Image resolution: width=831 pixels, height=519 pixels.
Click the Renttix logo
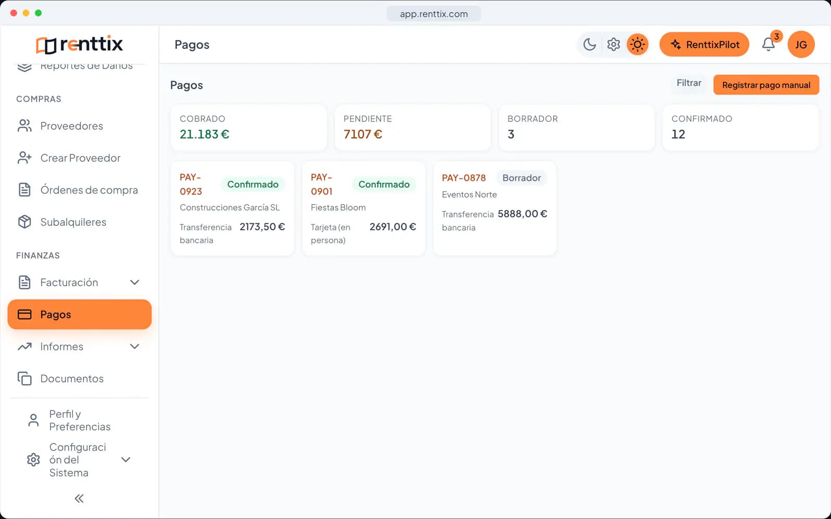[79, 45]
